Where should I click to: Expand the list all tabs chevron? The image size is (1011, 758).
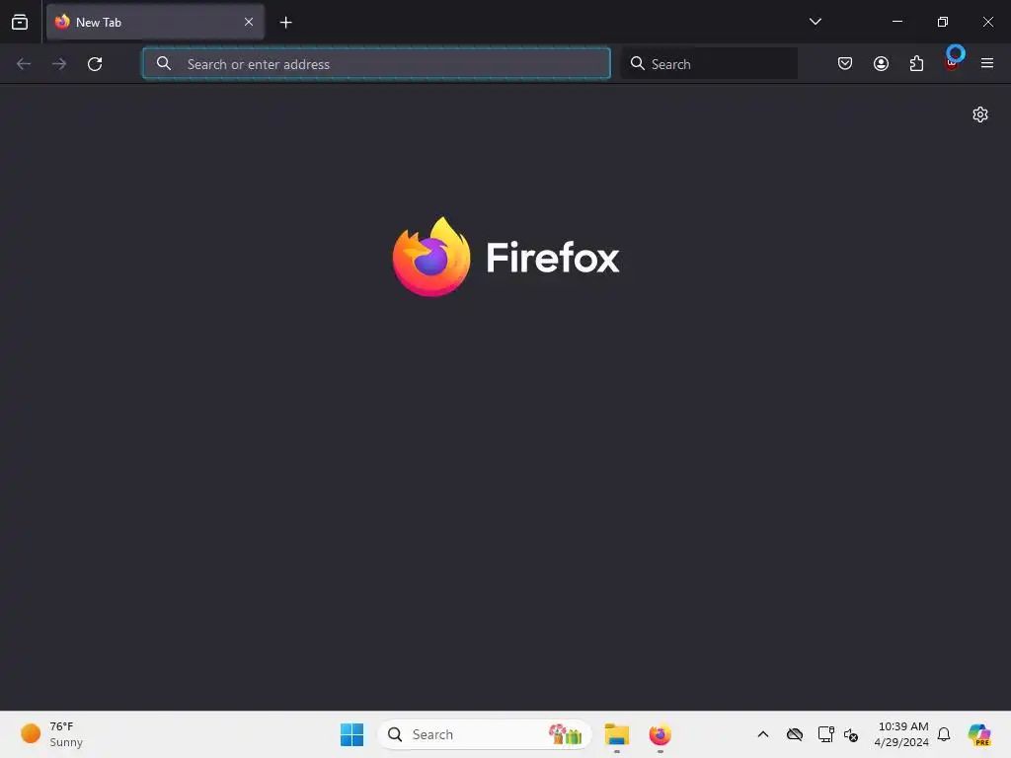(815, 22)
